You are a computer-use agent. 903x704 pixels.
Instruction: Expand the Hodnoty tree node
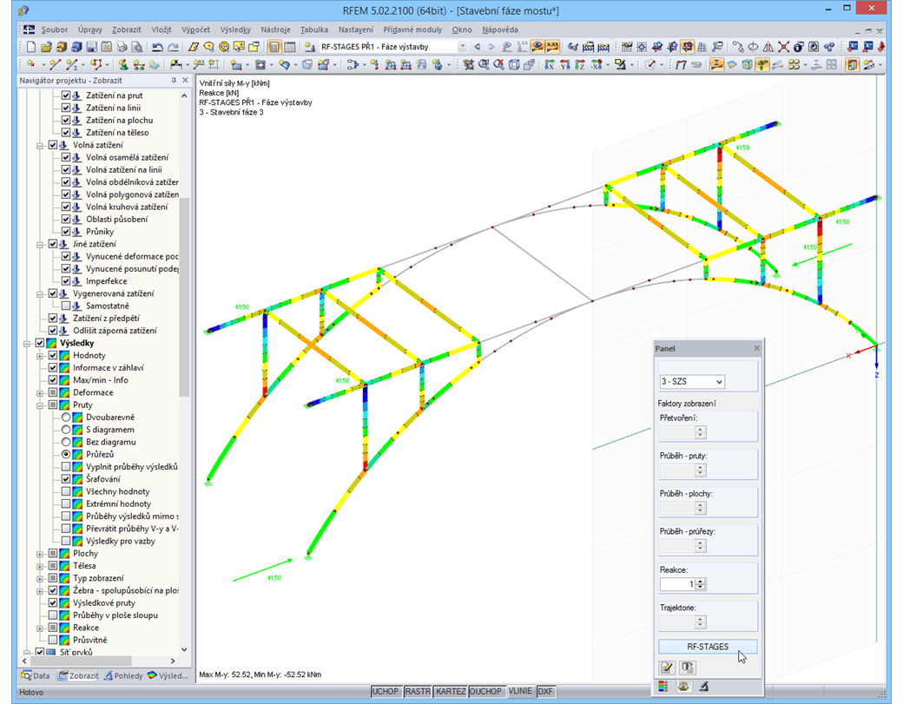click(x=40, y=356)
